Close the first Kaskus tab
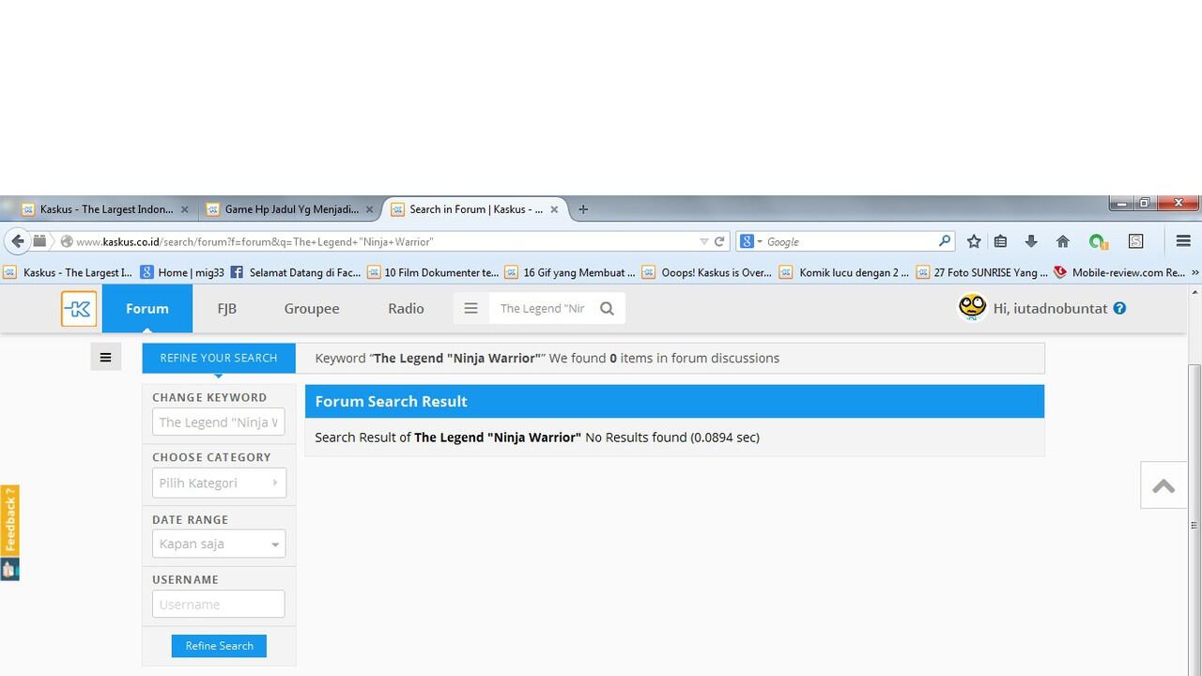Screen dimensions: 1202x676 click(x=184, y=209)
